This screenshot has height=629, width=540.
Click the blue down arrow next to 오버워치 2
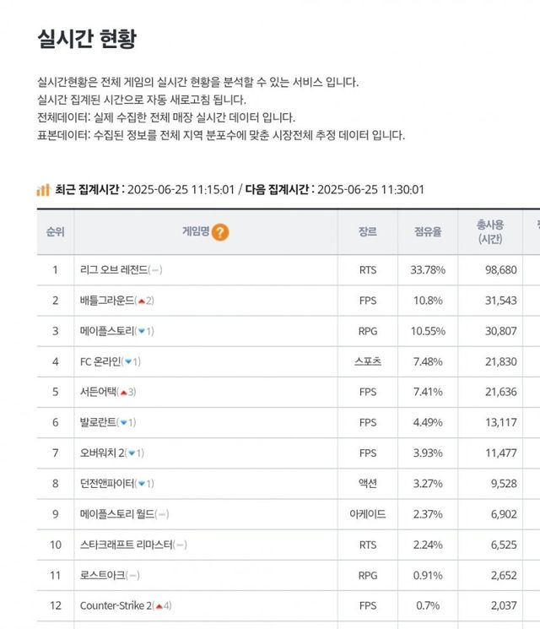click(132, 453)
